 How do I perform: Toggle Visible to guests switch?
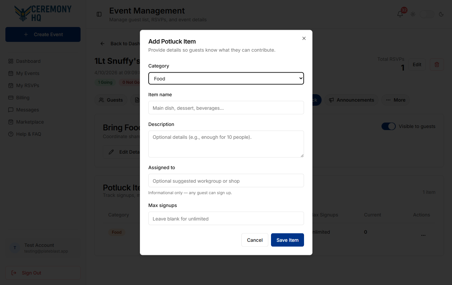click(388, 126)
